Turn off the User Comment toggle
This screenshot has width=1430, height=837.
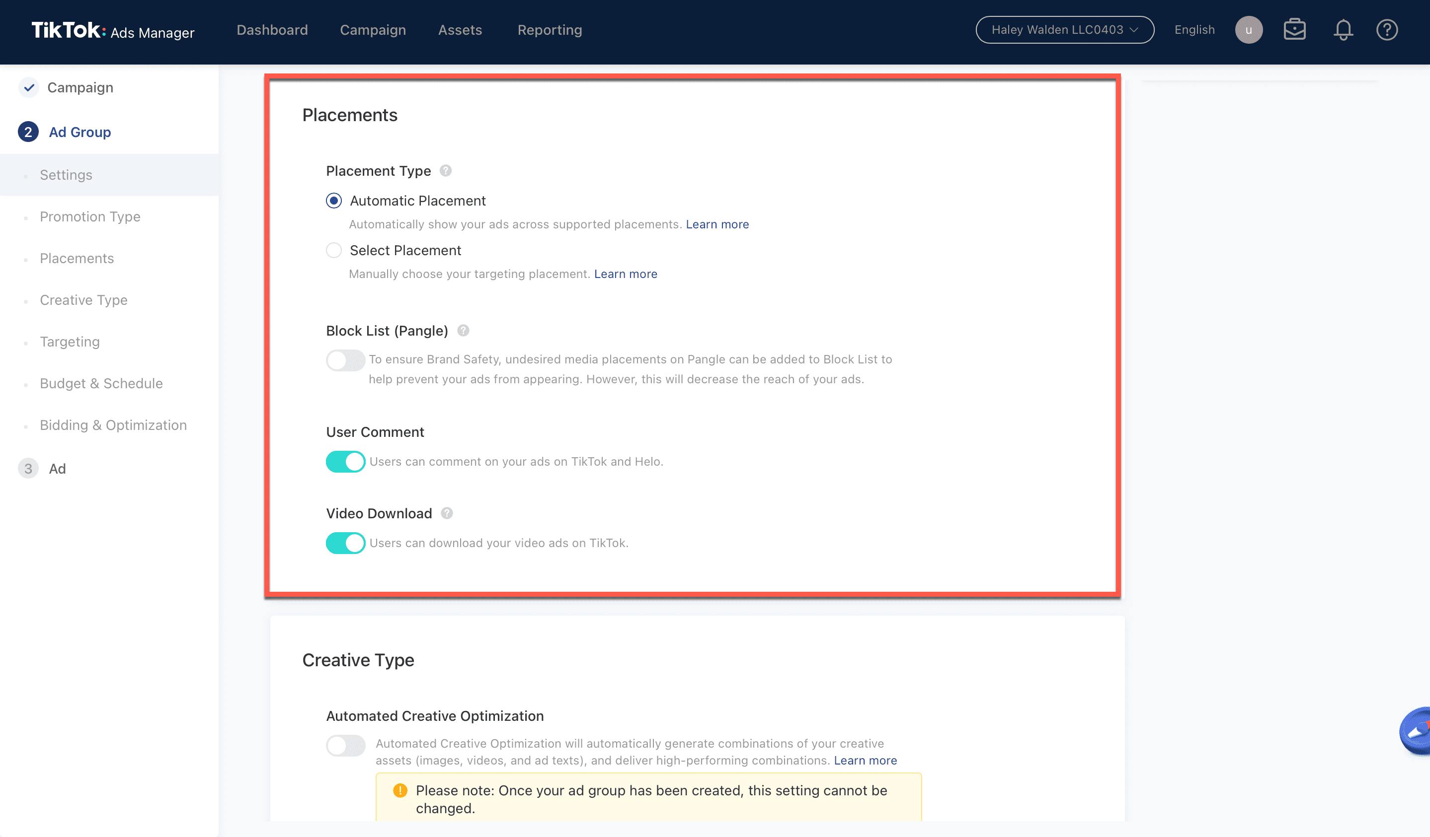(345, 462)
